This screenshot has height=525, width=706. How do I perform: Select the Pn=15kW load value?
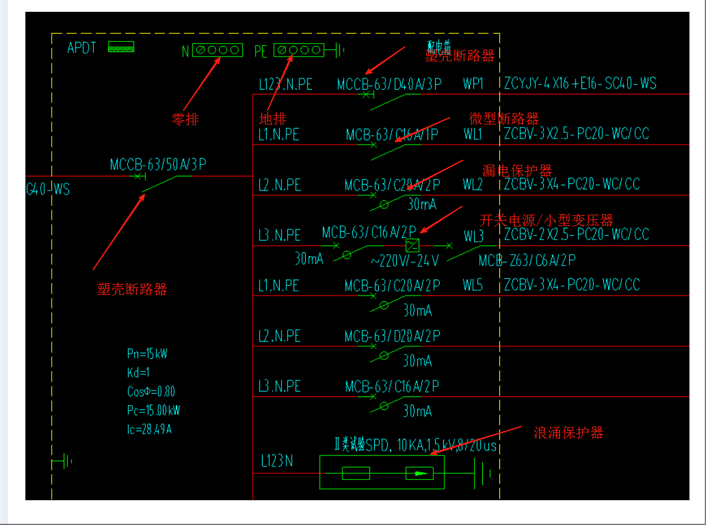(147, 353)
